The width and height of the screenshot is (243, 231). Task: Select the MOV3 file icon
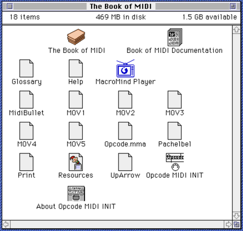pos(174,99)
